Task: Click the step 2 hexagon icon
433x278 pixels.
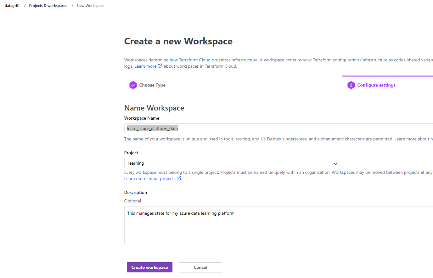Action: point(351,85)
